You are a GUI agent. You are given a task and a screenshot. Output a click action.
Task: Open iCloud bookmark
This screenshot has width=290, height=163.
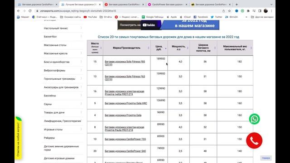tap(185, 17)
